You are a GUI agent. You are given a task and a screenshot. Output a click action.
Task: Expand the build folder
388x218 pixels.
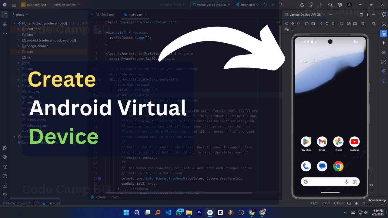pyautogui.click(x=19, y=52)
